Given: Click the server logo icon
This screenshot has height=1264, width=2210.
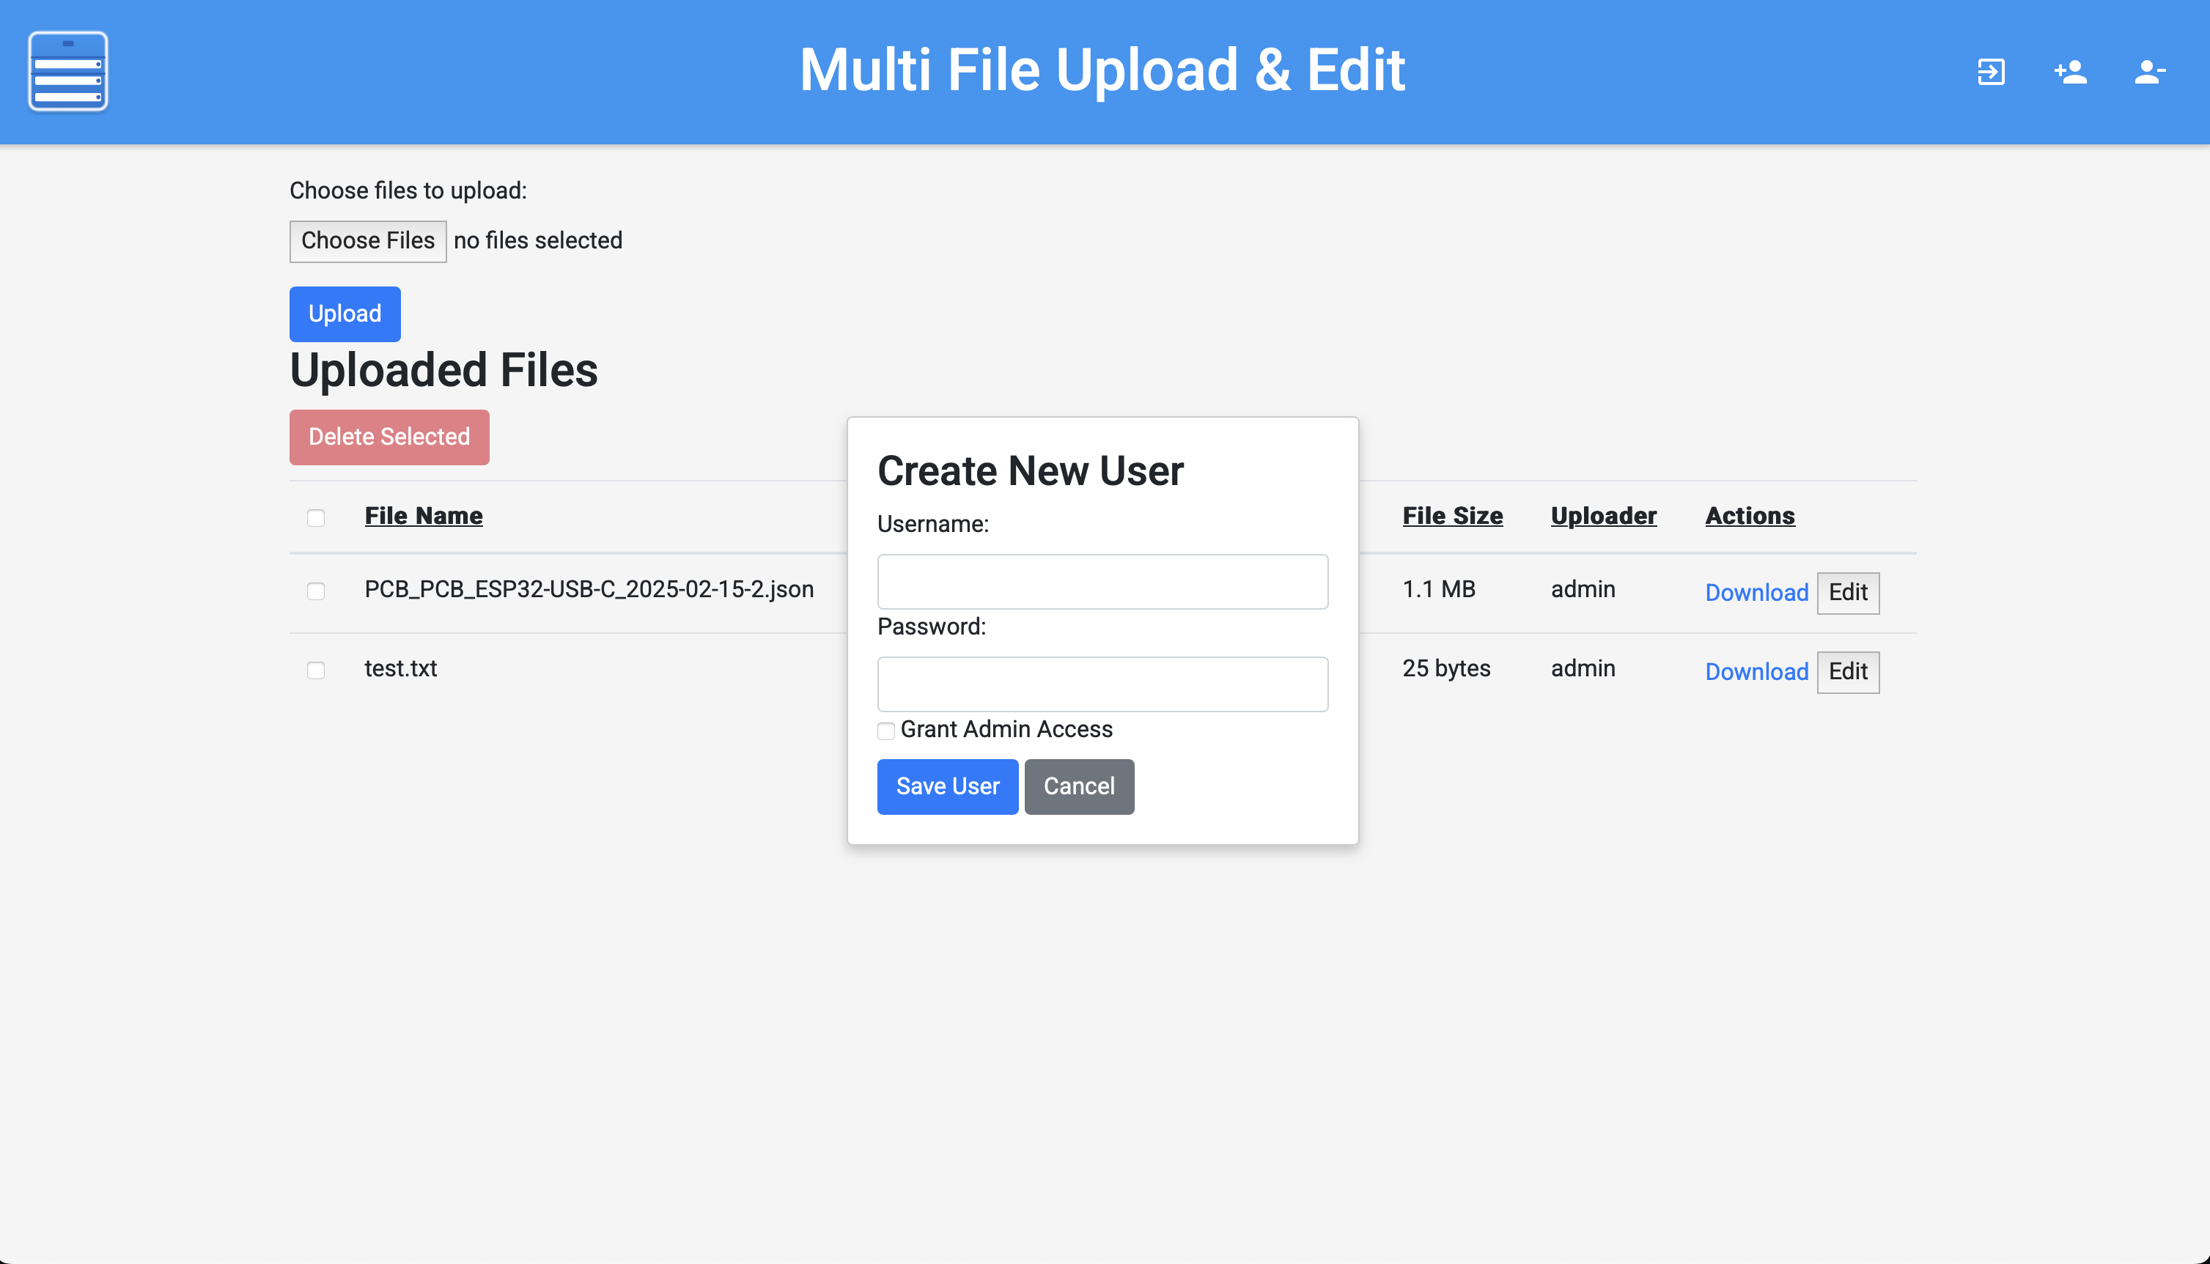Looking at the screenshot, I should tap(67, 71).
